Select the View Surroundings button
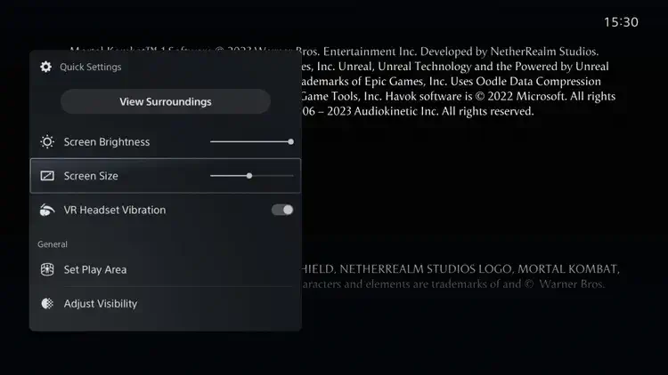This screenshot has height=375, width=668. click(x=166, y=101)
